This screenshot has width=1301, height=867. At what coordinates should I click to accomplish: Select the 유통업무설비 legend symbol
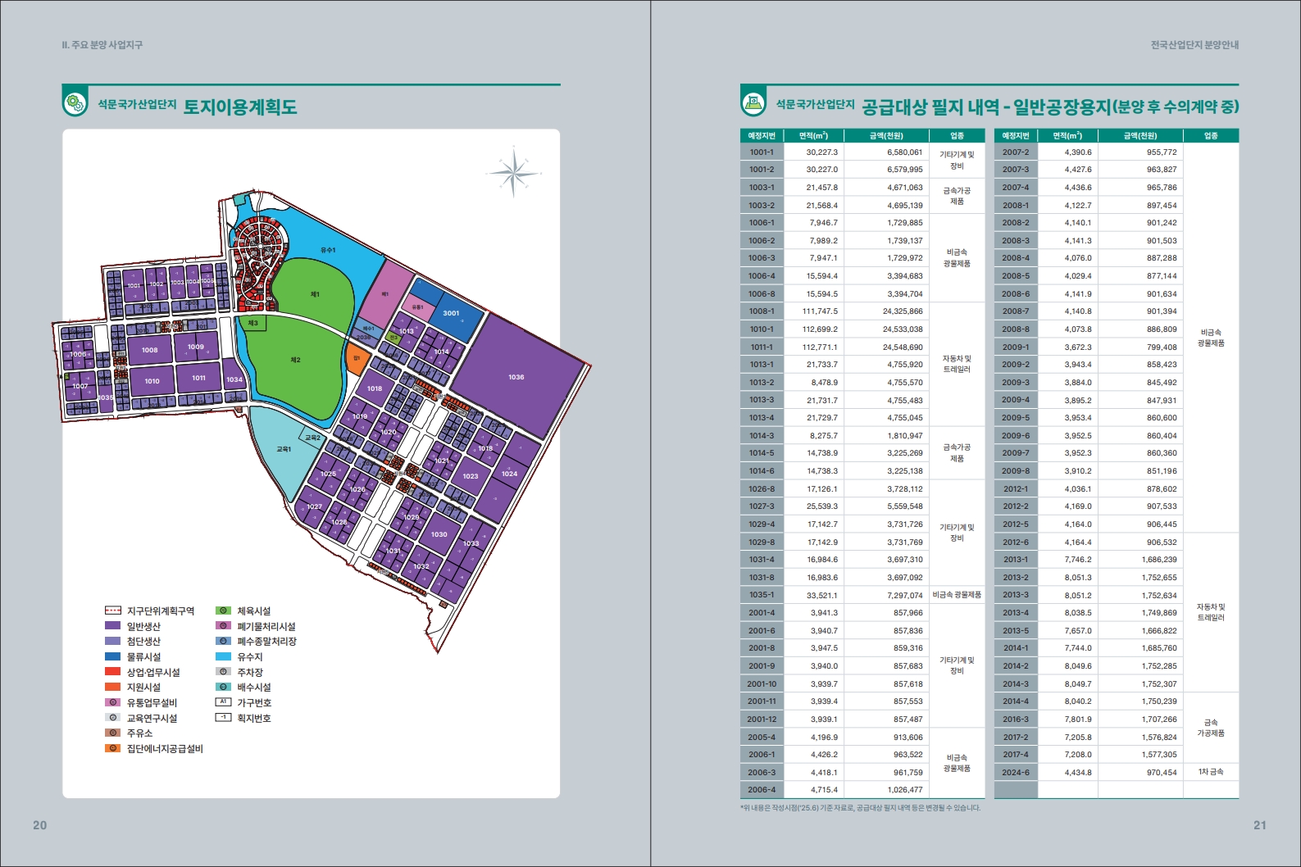click(113, 702)
